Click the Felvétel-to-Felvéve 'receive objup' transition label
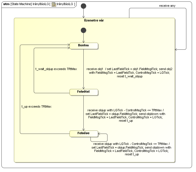196x172 pixels. coord(125,115)
